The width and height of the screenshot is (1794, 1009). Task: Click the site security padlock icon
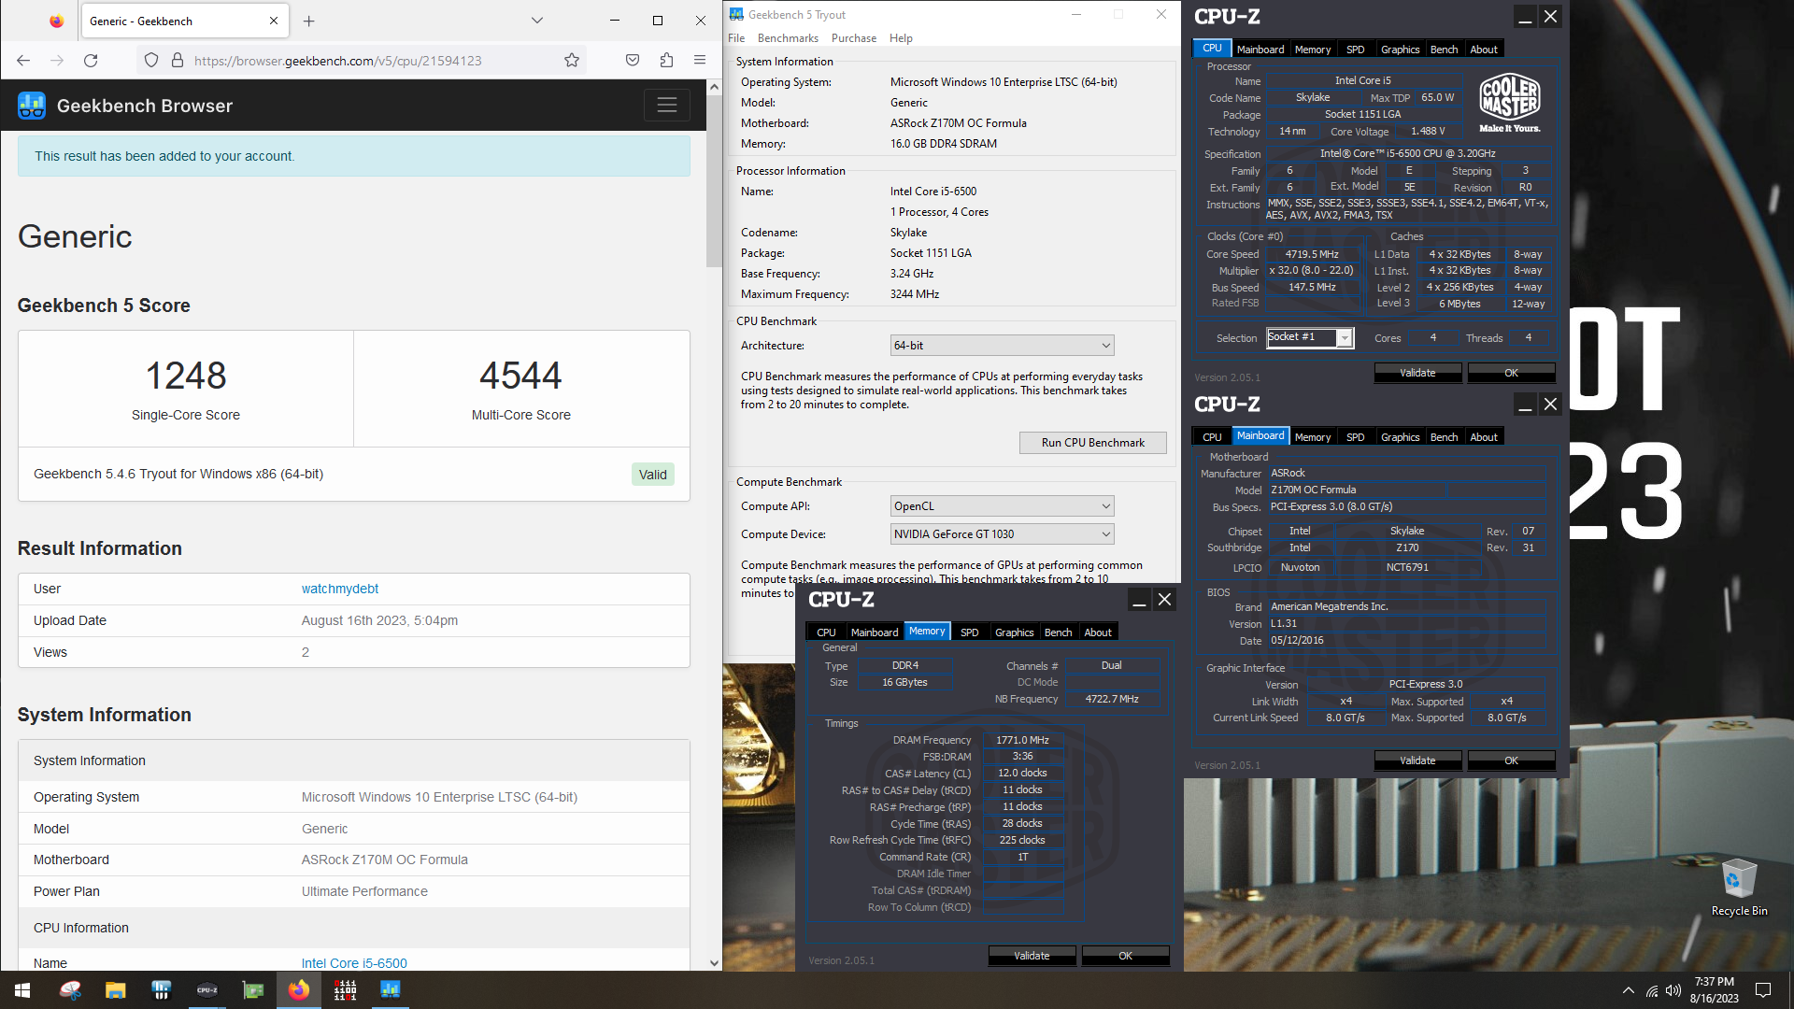pos(178,61)
